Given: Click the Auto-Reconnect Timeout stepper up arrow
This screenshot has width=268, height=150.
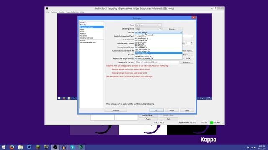Looking at the screenshot, I should (192, 42).
